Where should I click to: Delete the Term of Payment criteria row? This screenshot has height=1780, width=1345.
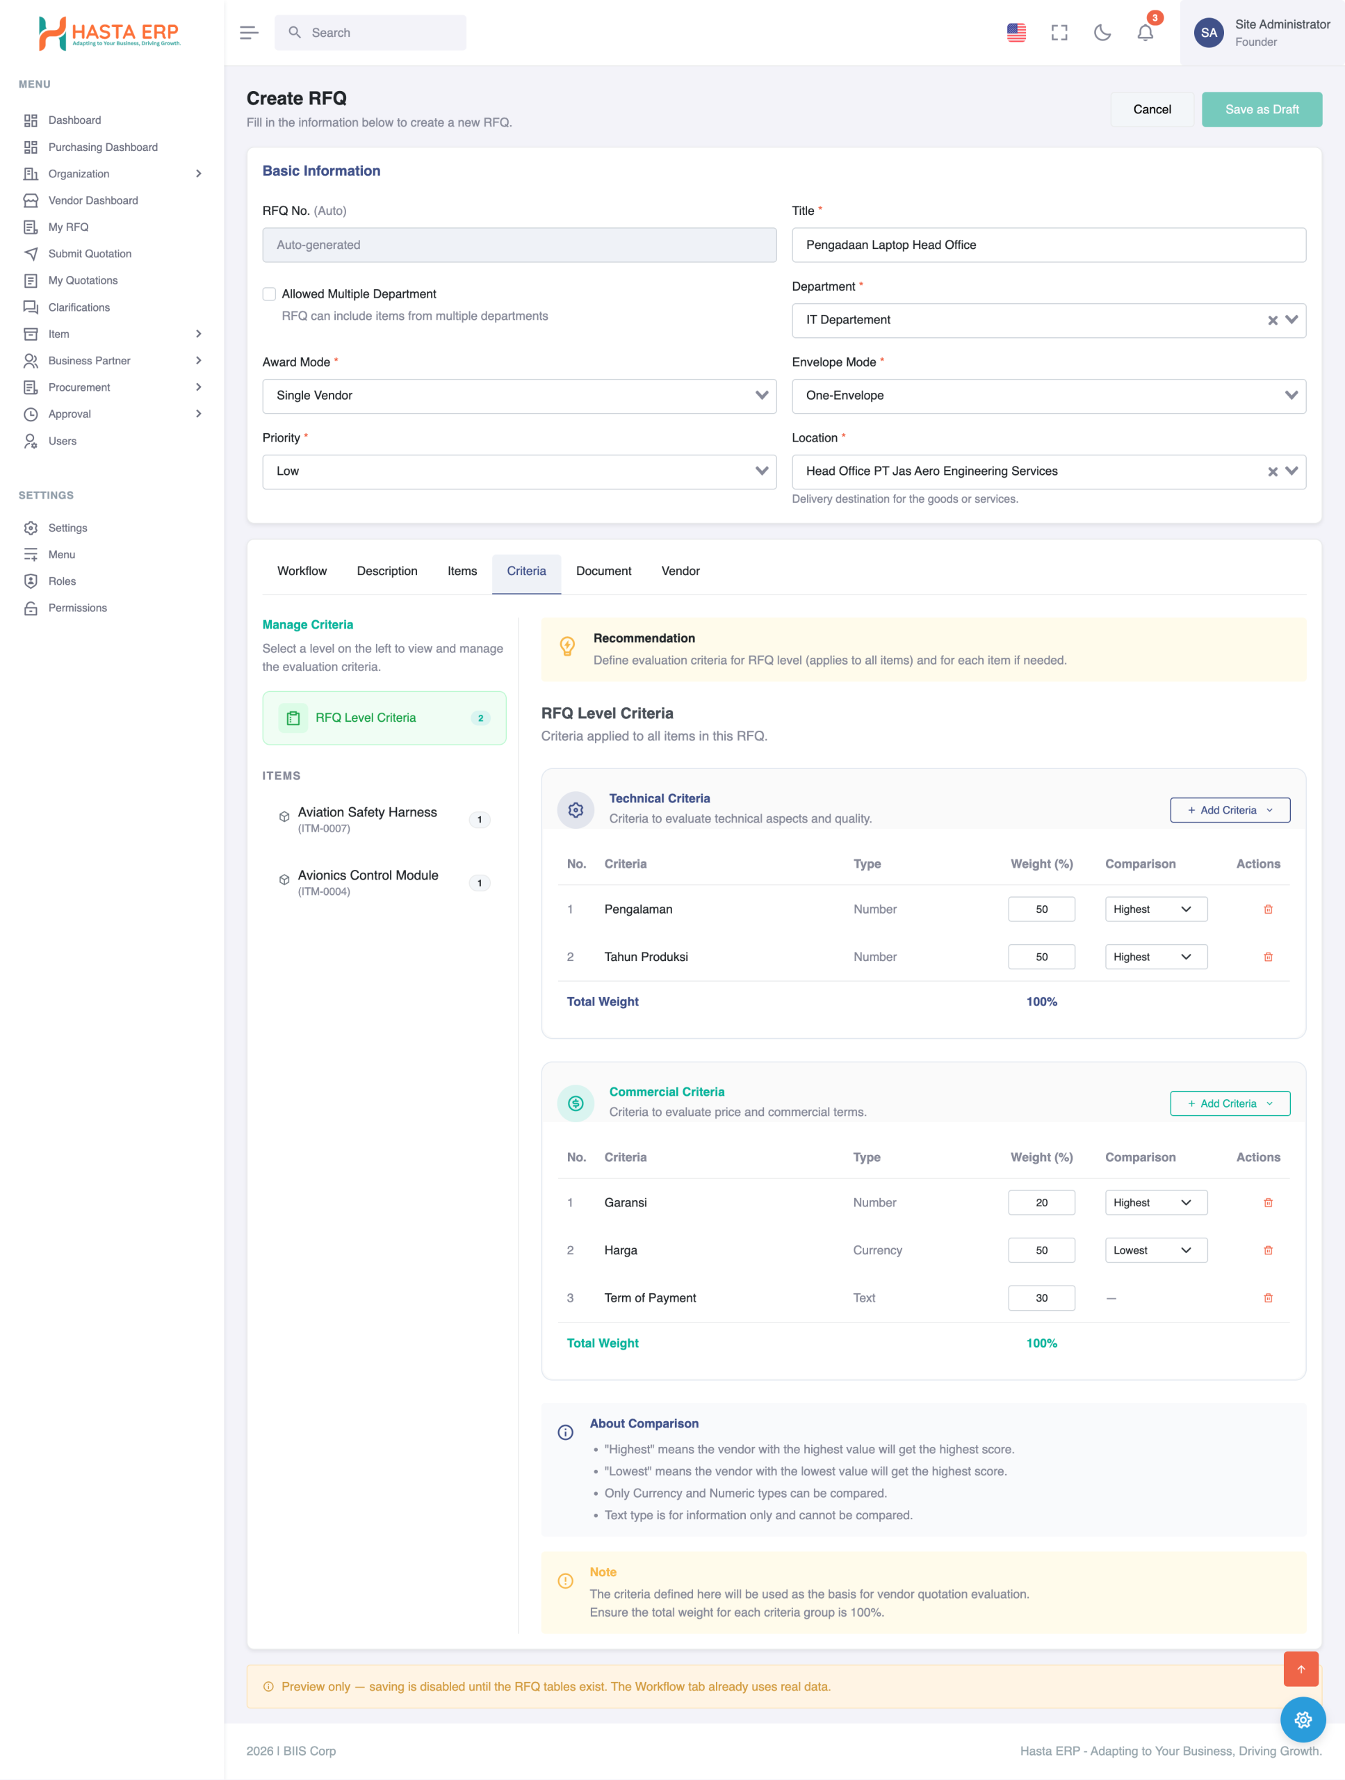1268,1298
